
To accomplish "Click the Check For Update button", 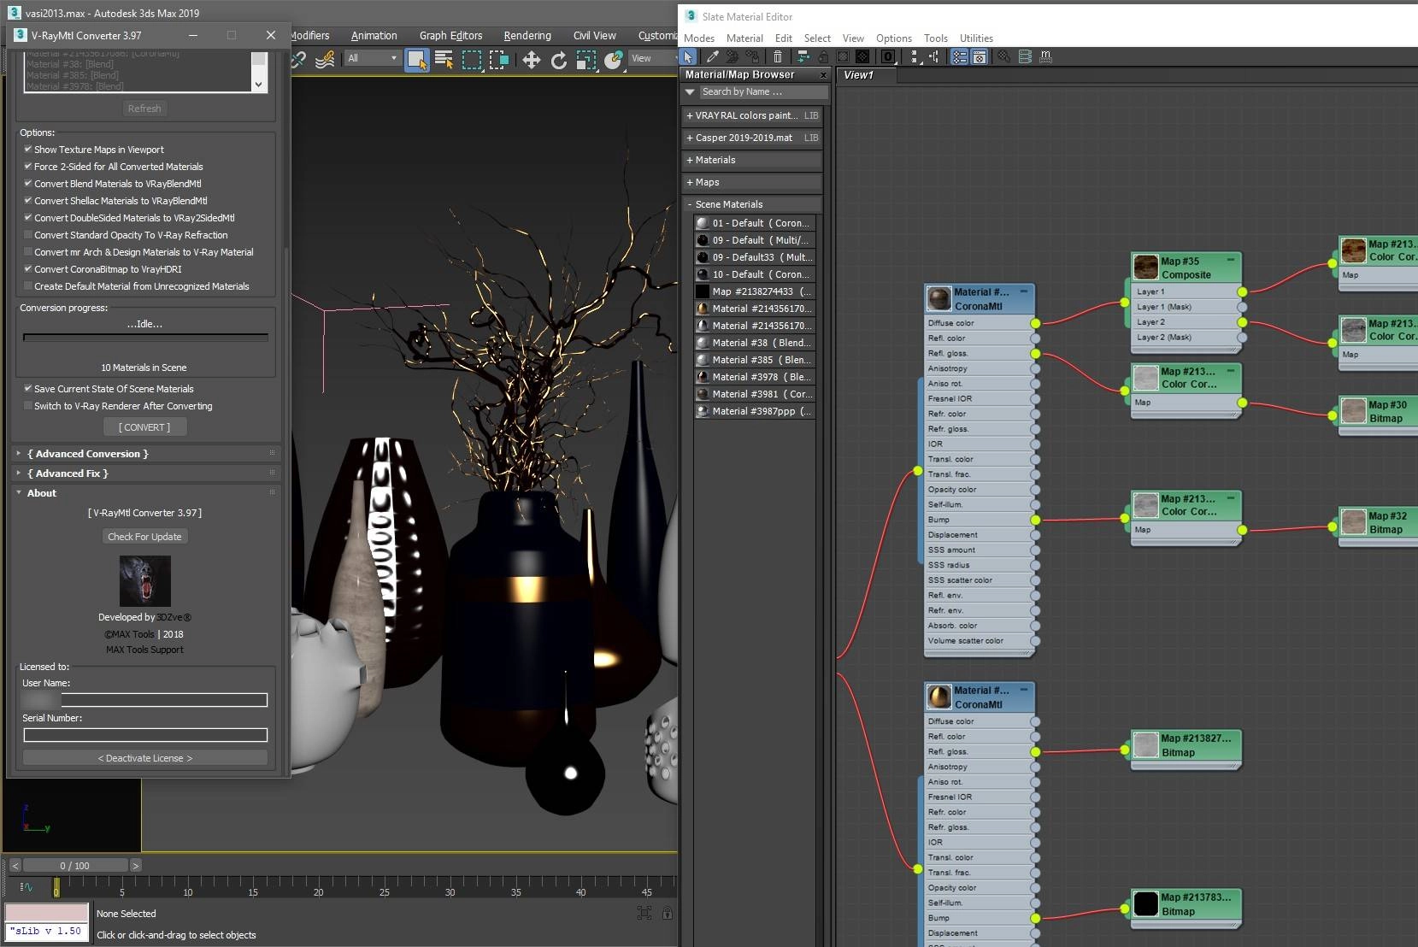I will 144,537.
